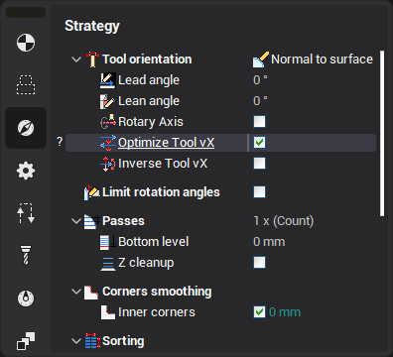Open the tool (end mill) sidebar icon
Screen dimensions: 393x357
click(26, 255)
